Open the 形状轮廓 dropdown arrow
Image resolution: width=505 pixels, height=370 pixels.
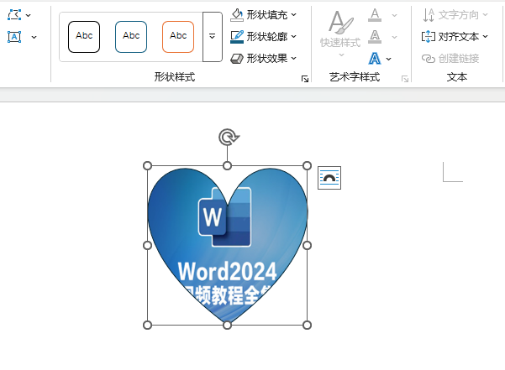[294, 36]
